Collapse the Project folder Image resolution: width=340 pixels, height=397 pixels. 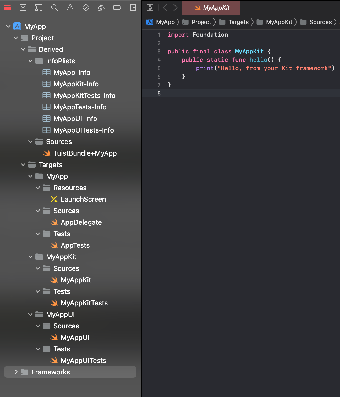tap(16, 38)
